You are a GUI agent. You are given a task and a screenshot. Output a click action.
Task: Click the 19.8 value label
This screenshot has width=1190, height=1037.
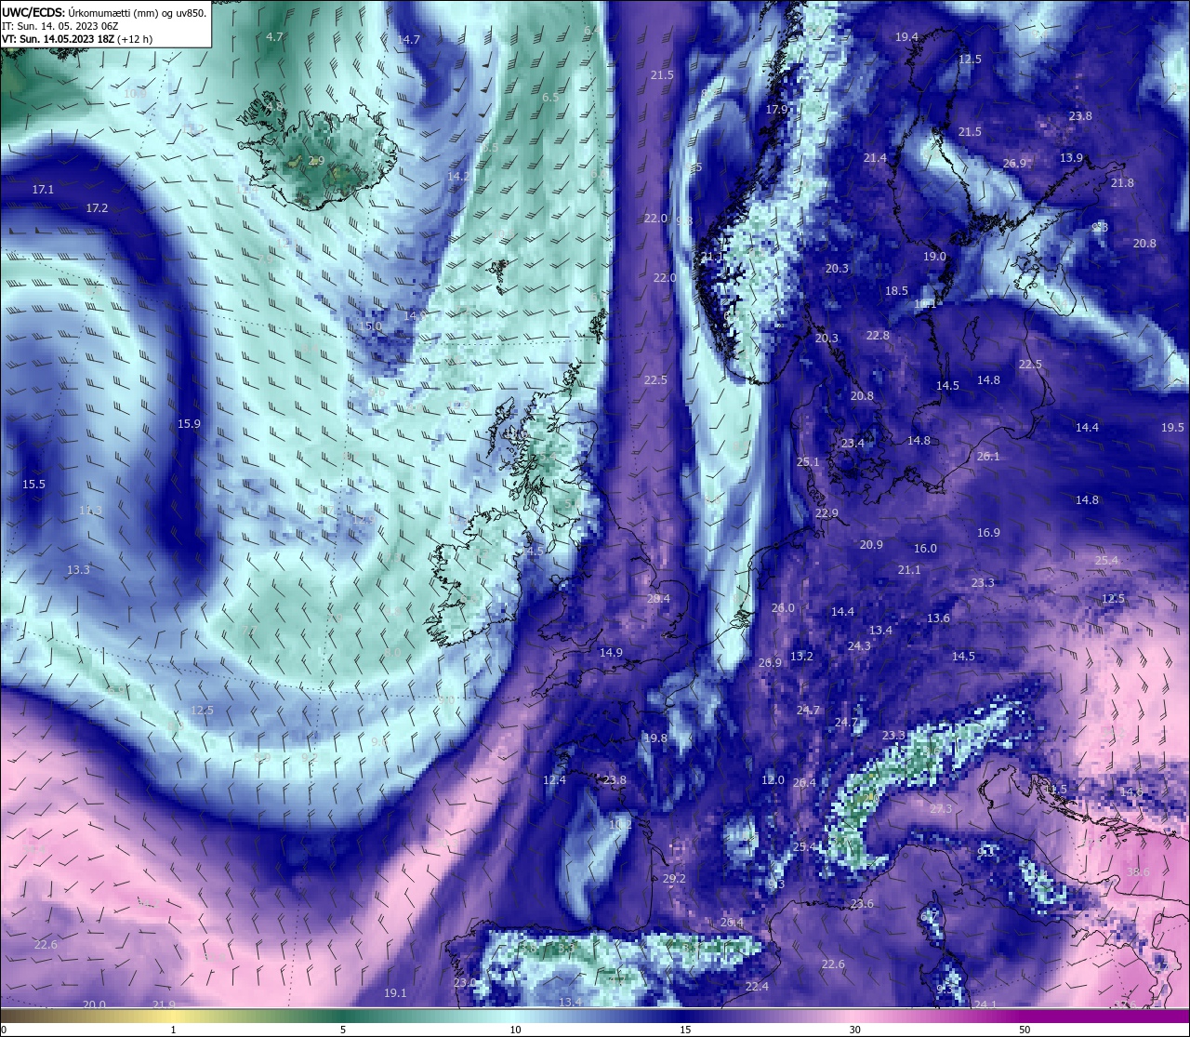pos(655,738)
